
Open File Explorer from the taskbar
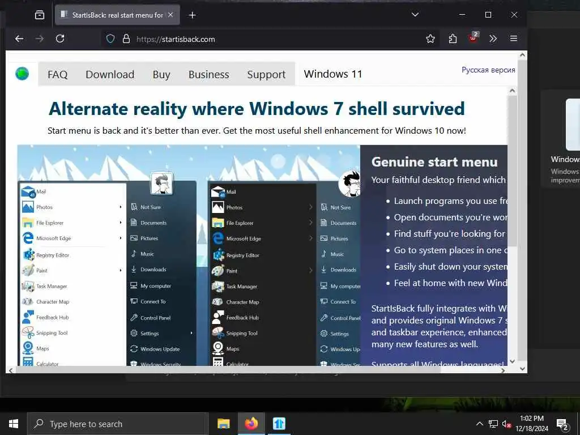pos(223,424)
